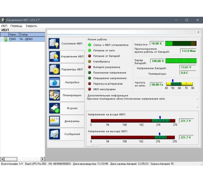Launch the Планировщик scheduler icon
The width and height of the screenshot is (203, 183).
point(55,95)
